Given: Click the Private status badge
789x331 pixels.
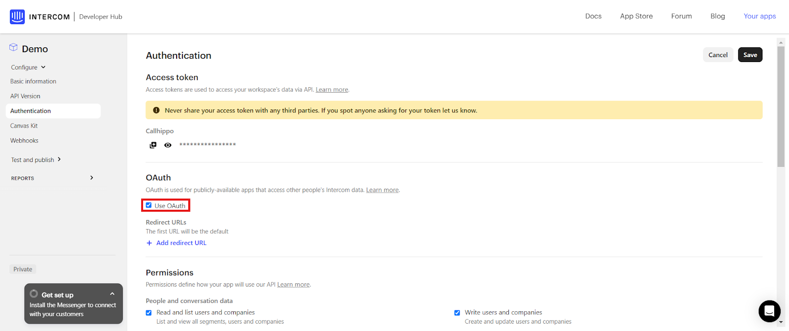Looking at the screenshot, I should [23, 269].
